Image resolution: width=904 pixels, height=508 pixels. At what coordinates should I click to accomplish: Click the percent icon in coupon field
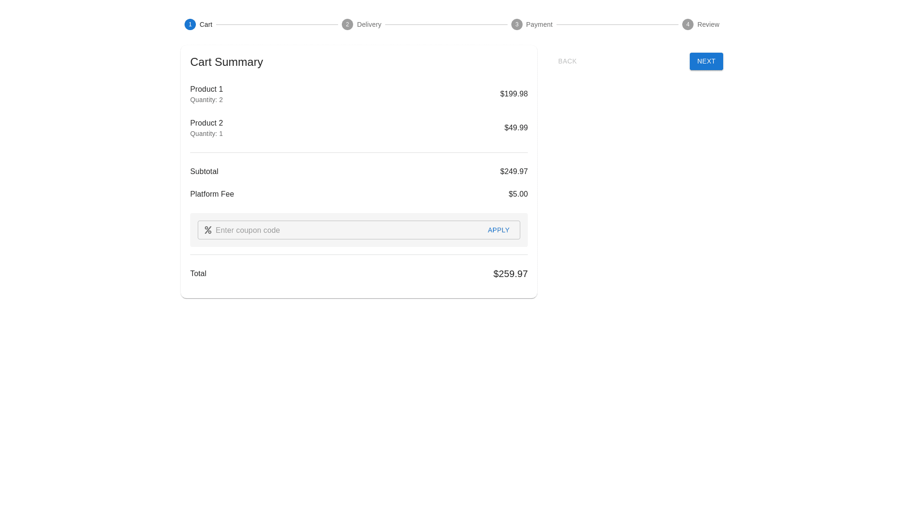click(208, 230)
